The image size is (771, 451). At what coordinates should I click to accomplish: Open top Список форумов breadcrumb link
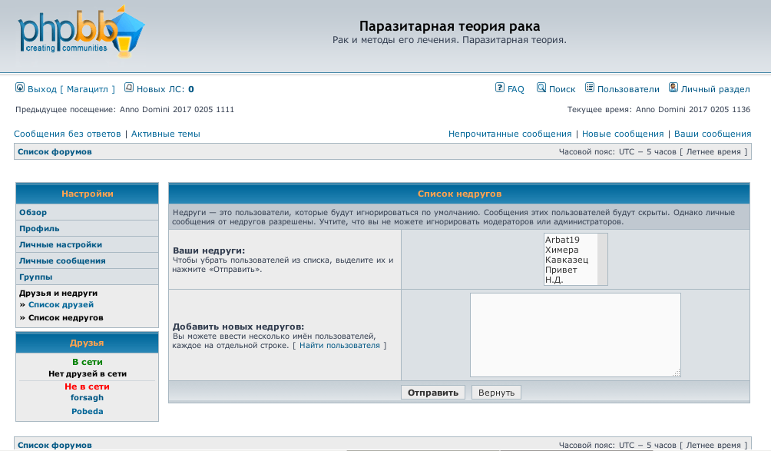click(55, 151)
